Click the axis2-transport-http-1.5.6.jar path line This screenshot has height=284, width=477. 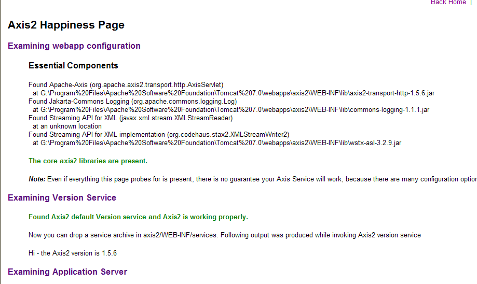pyautogui.click(x=234, y=93)
